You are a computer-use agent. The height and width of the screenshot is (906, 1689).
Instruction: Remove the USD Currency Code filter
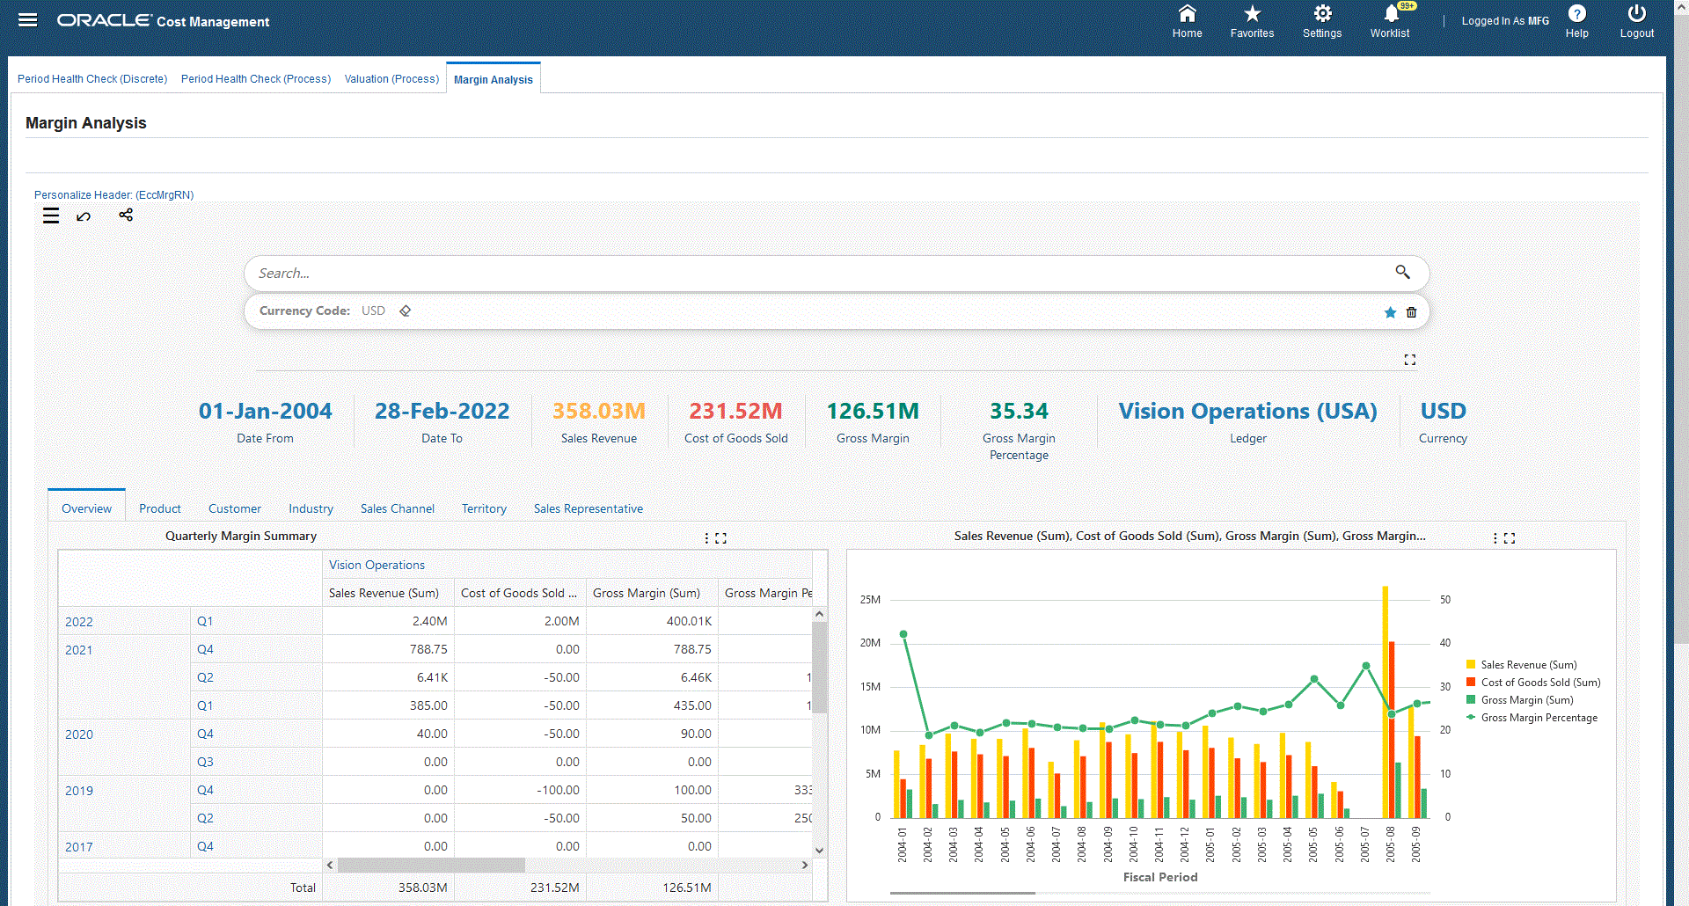point(406,311)
